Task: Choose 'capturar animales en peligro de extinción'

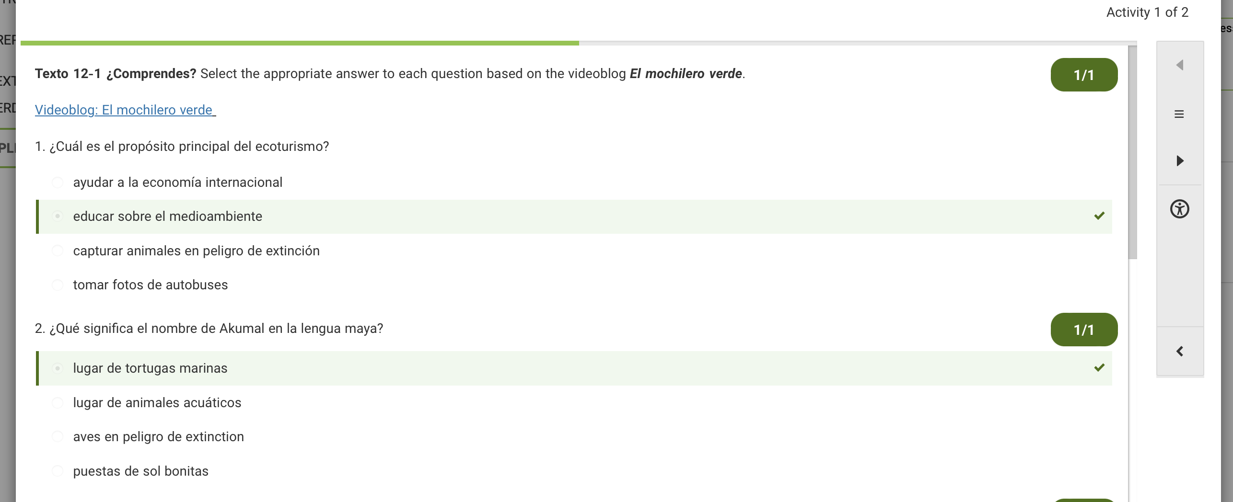Action: coord(58,251)
